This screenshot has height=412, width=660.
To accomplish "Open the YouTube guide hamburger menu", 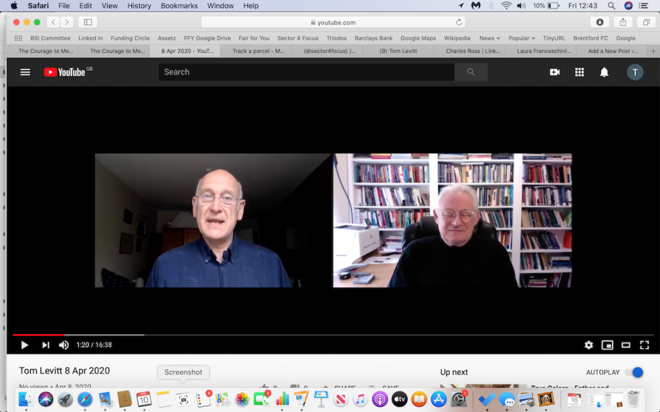I will click(25, 72).
